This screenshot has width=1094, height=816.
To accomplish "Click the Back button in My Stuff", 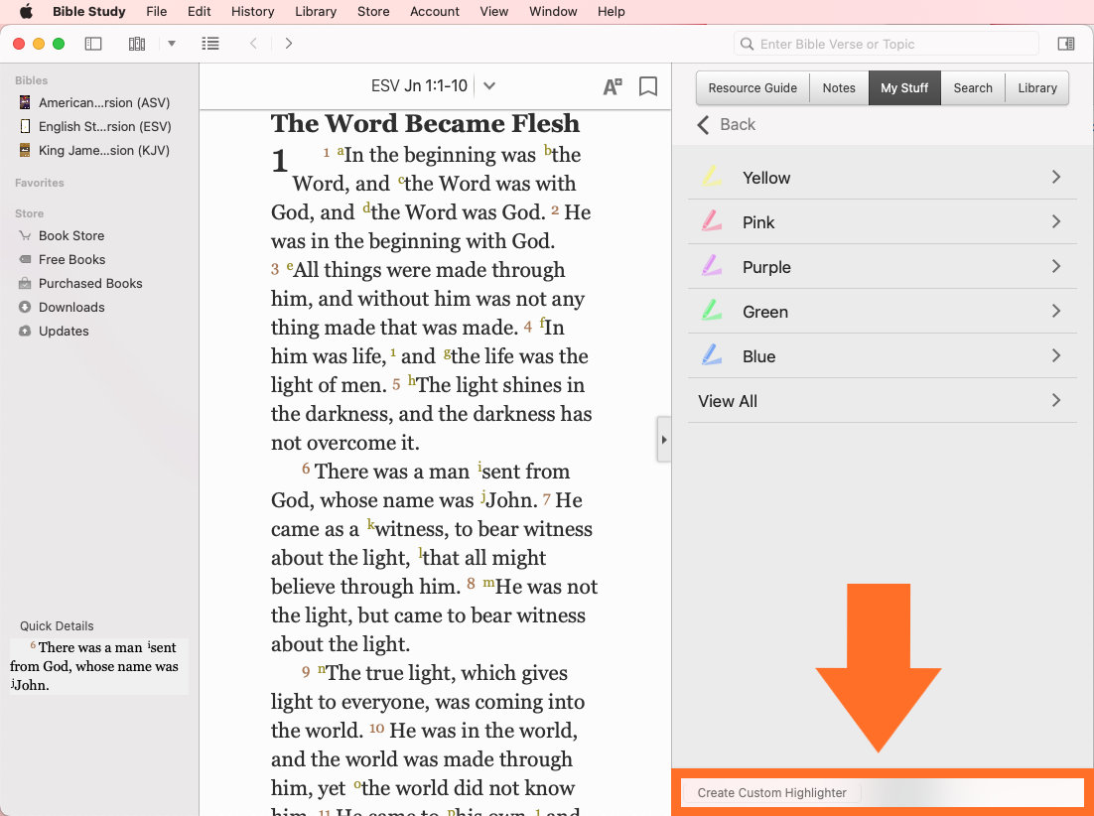I will pyautogui.click(x=727, y=124).
